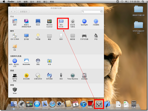
Task: Click System Preferences in the Dock
Action: [99, 104]
